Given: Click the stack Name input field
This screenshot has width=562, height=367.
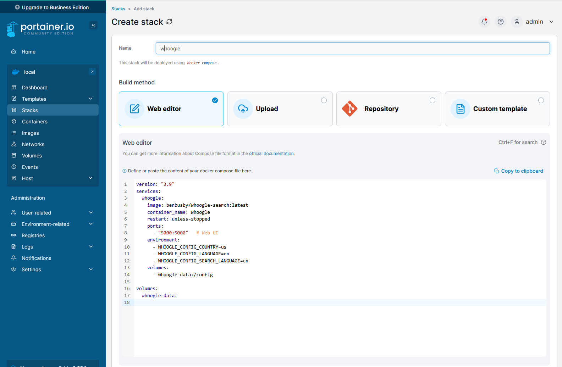Looking at the screenshot, I should coord(352,49).
